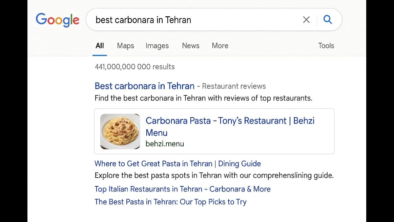Click the Google logo

(x=58, y=20)
